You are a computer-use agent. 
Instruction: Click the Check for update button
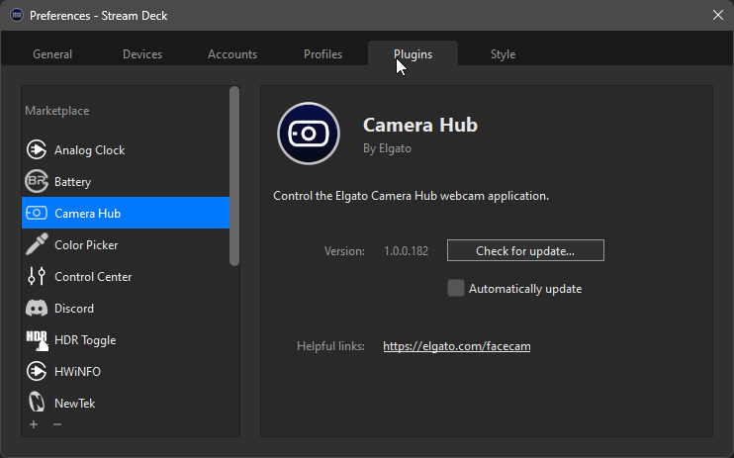coord(525,250)
